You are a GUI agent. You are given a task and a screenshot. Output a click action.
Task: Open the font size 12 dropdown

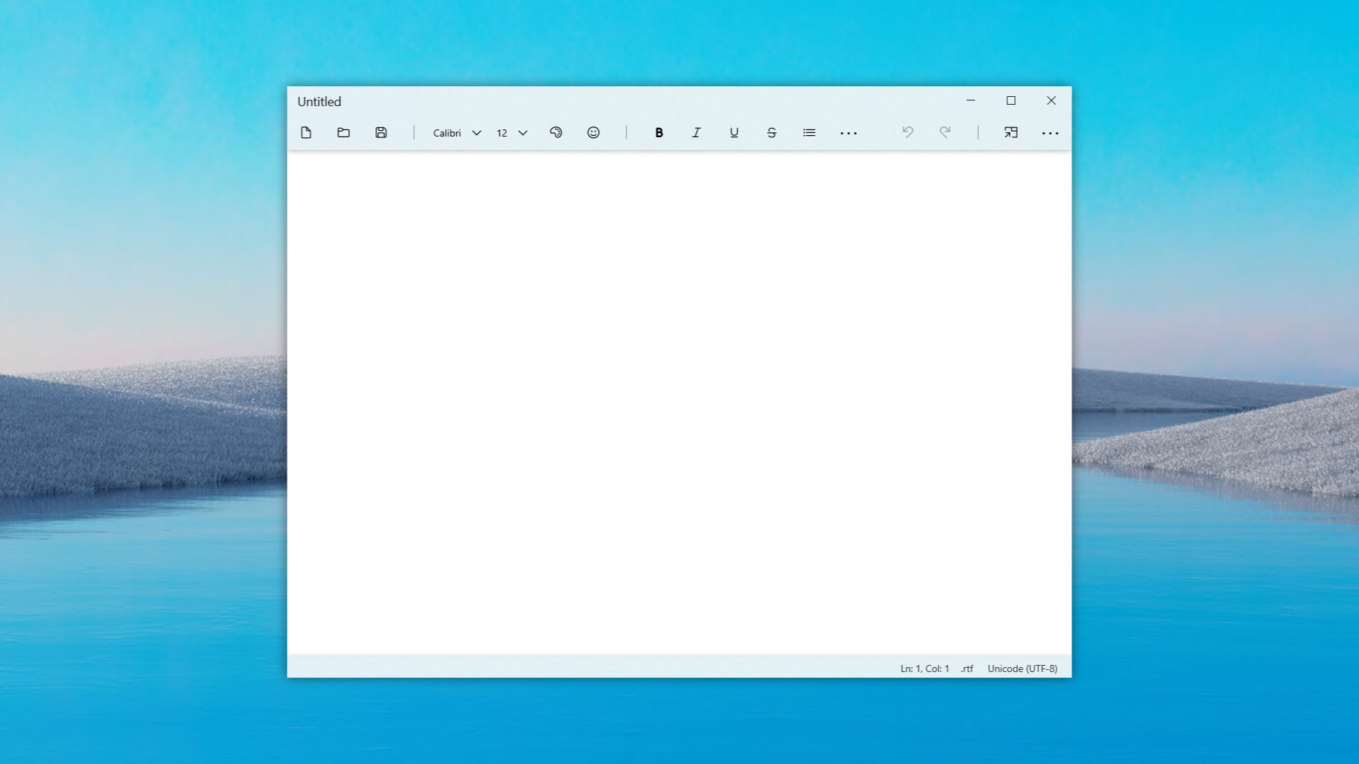pos(510,132)
